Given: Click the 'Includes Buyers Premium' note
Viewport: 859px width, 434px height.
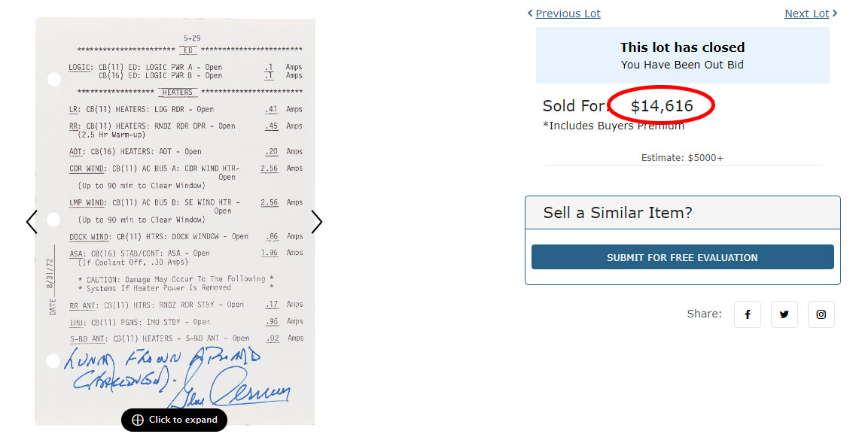Looking at the screenshot, I should (x=614, y=126).
